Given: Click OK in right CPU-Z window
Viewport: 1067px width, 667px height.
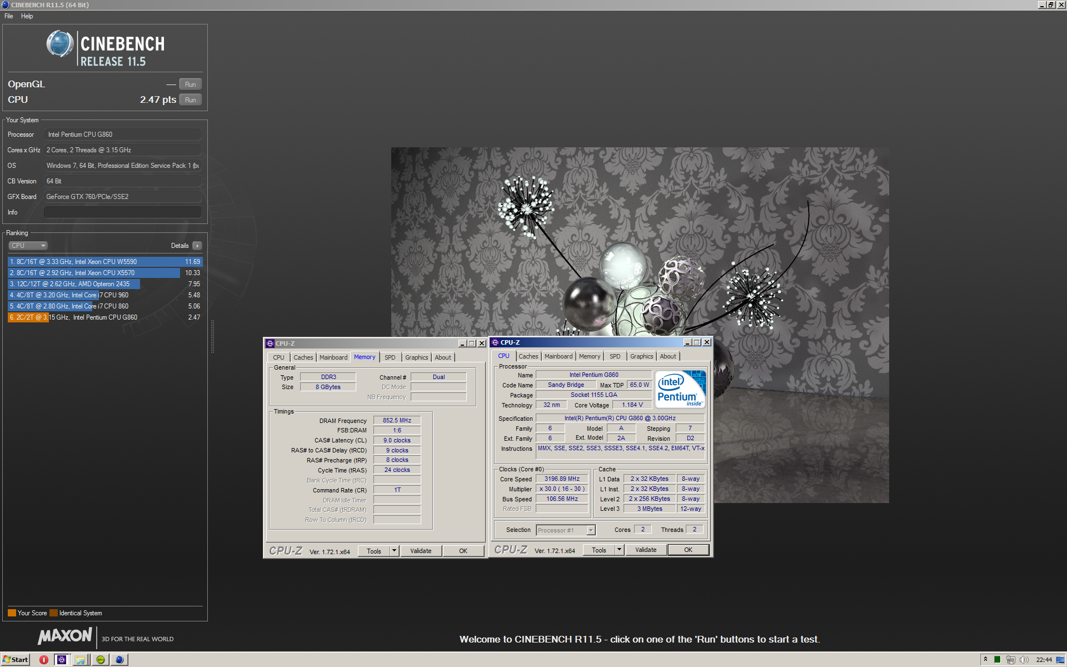Looking at the screenshot, I should coord(689,550).
